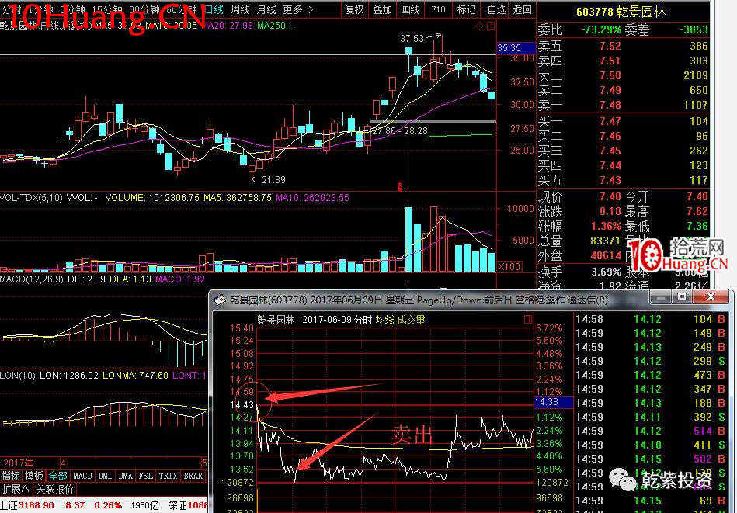The width and height of the screenshot is (737, 513).
Task: Add stock via +自选 button
Action: point(494,9)
